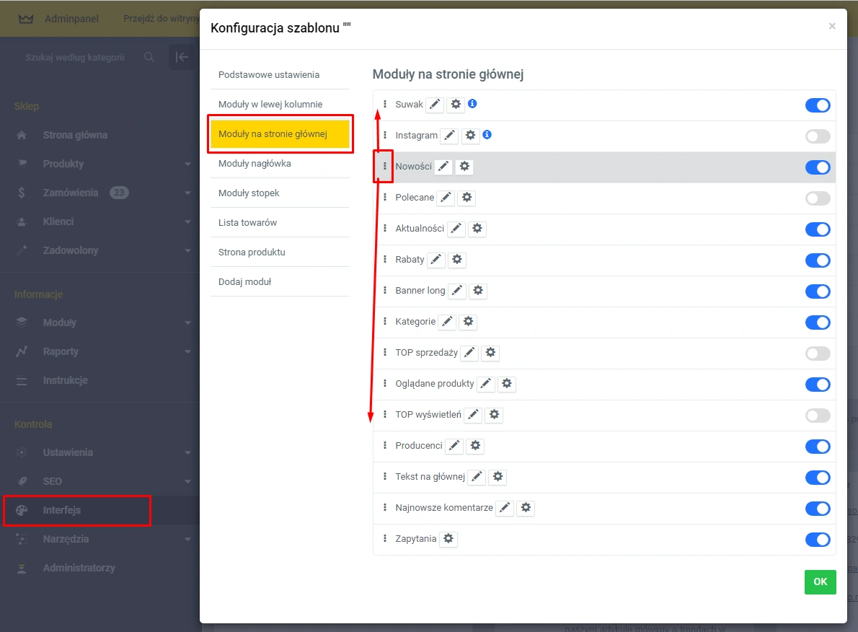
Task: Disable the Aktualności module toggle
Action: click(818, 229)
